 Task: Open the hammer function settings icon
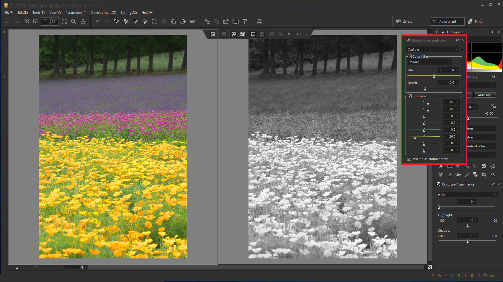(x=245, y=22)
